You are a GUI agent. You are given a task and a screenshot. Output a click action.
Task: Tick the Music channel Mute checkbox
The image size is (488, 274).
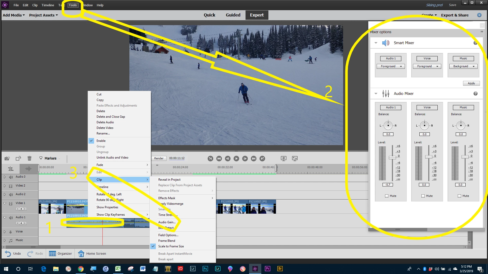[459, 196]
